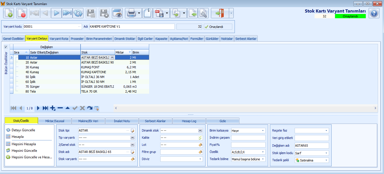Open the Birim katsayısı dropdown

click(248, 130)
